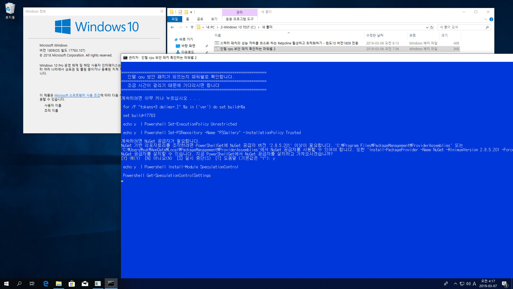This screenshot has width=513, height=289.
Task: Open Action Center notifications icon
Action: pyautogui.click(x=504, y=284)
